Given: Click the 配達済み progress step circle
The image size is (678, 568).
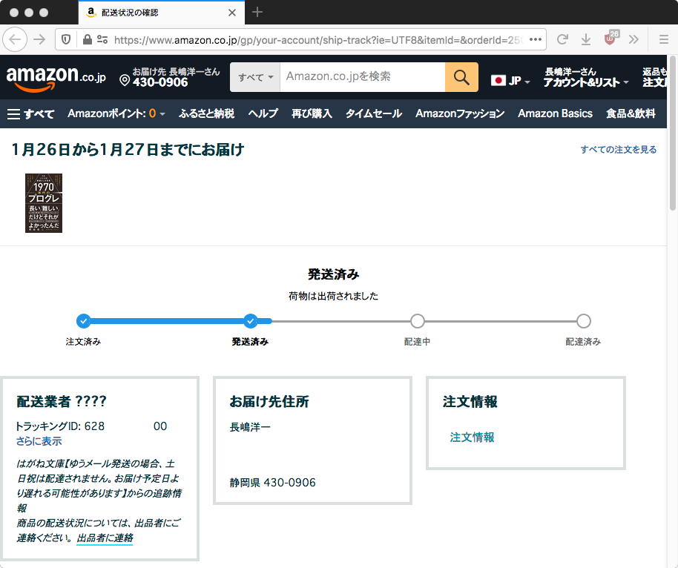Looking at the screenshot, I should coord(583,321).
